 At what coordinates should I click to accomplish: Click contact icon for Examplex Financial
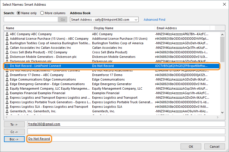point(7,93)
